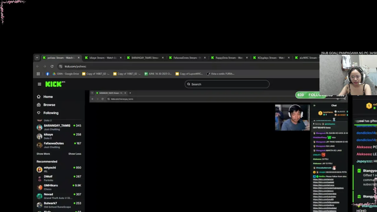This screenshot has height=212, width=377.
Task: Open Browse in Kick sidebar
Action: [46, 105]
